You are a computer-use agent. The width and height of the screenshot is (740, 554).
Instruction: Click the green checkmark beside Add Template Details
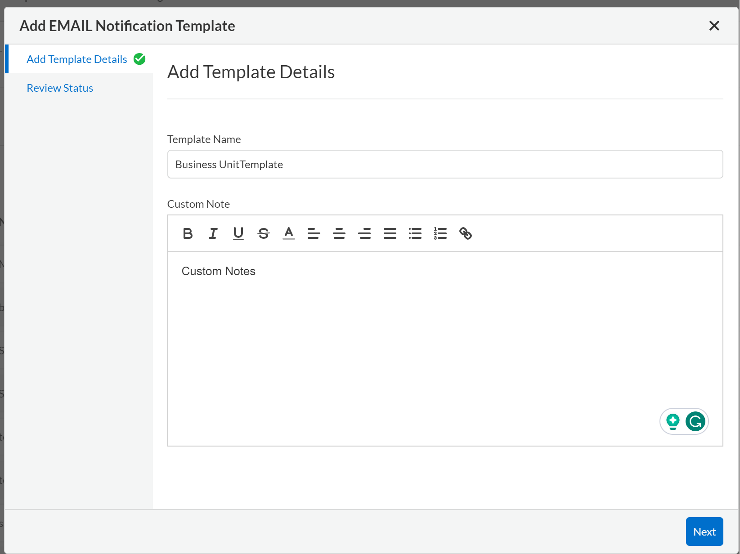click(139, 59)
